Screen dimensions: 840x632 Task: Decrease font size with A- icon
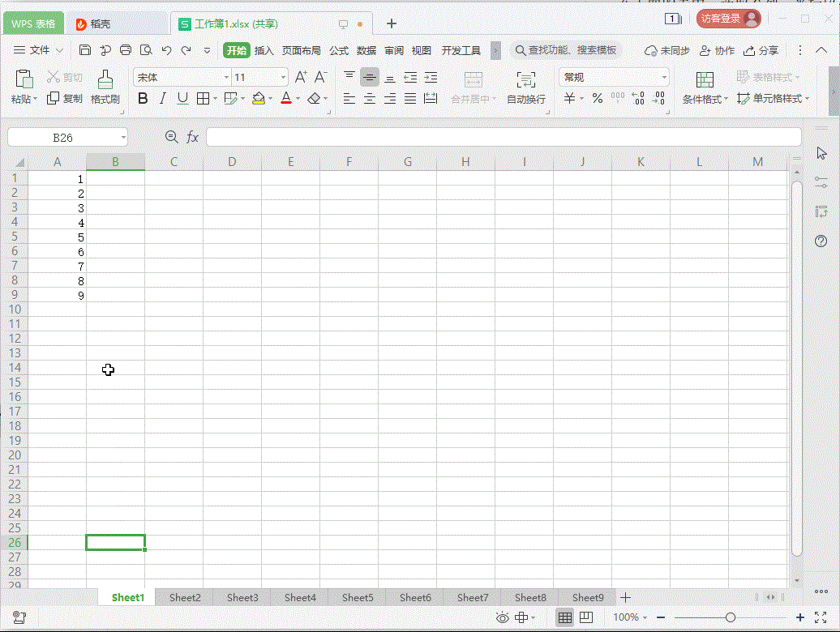tap(320, 77)
